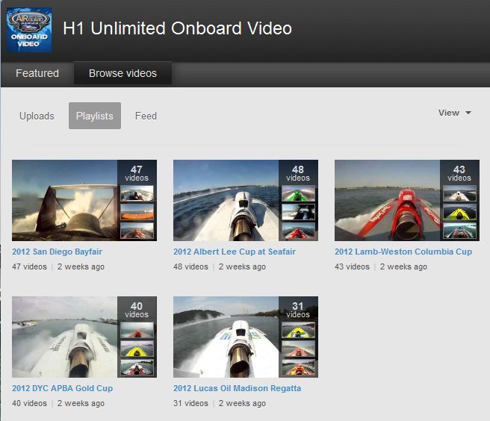The image size is (490, 421).
Task: Click '2 weeks ago' under San Diego Bayfair
Action: pos(81,266)
